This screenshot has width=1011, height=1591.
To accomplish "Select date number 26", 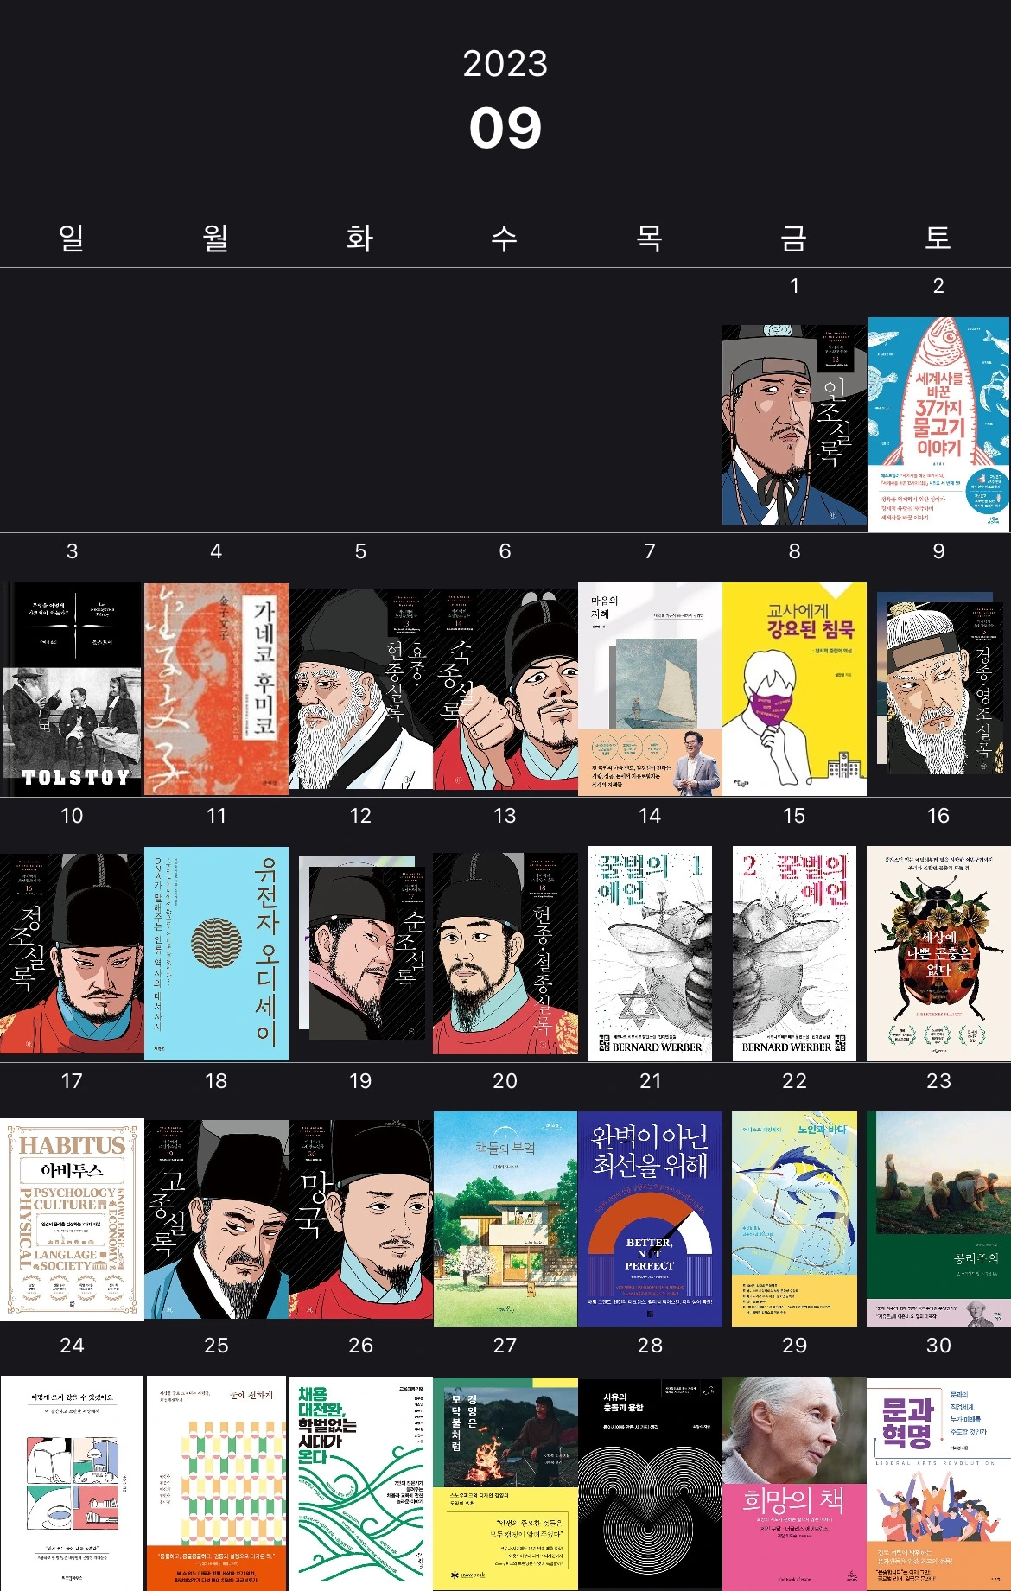I will point(360,1346).
